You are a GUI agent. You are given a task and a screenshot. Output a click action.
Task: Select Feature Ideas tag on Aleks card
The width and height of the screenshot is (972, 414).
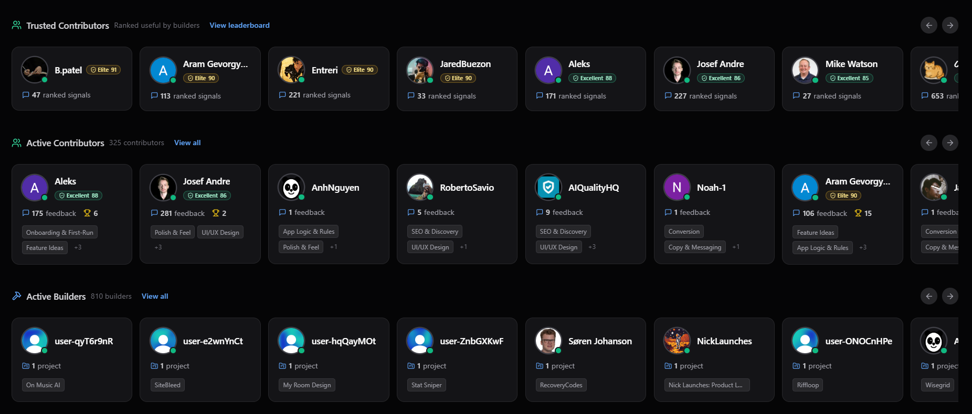(45, 247)
